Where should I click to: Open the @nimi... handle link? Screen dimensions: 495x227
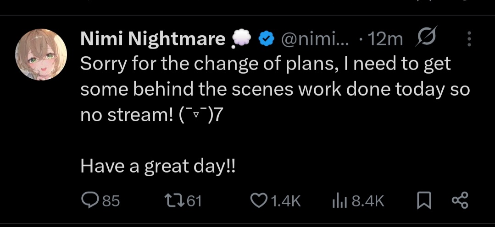coord(314,40)
